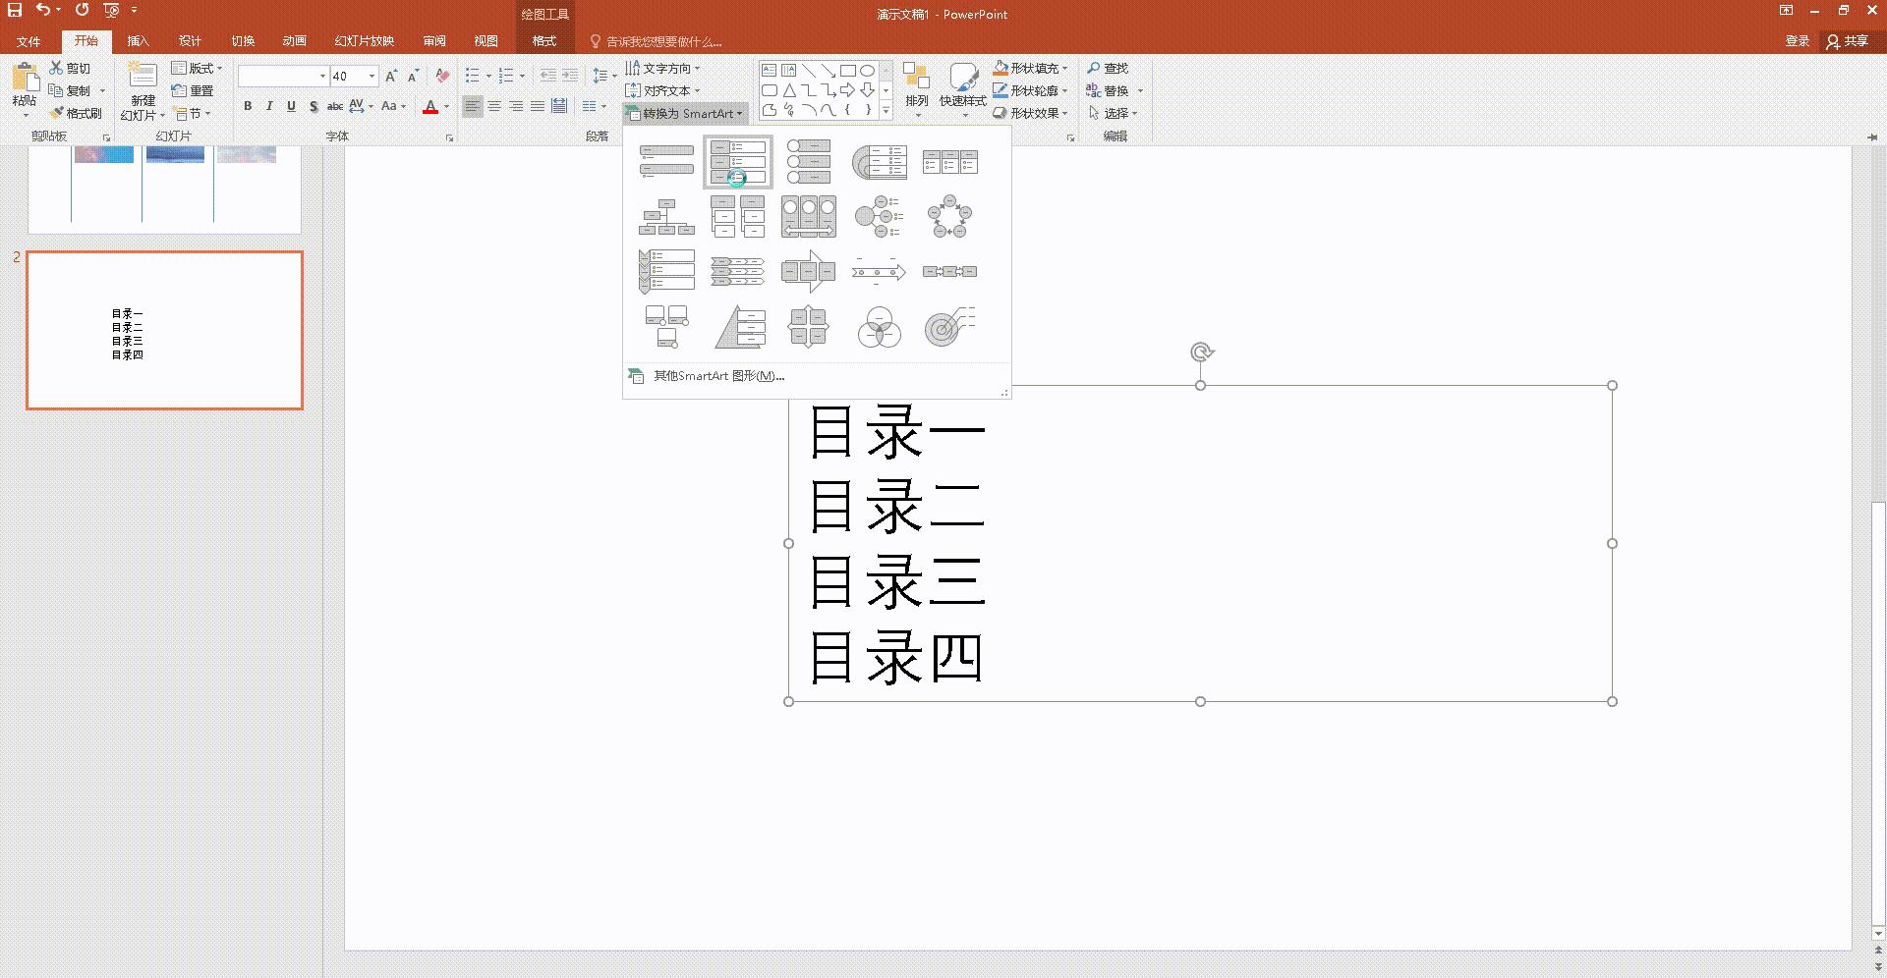Image resolution: width=1887 pixels, height=978 pixels.
Task: Open Find (查找) in the editing group
Action: pyautogui.click(x=1109, y=68)
